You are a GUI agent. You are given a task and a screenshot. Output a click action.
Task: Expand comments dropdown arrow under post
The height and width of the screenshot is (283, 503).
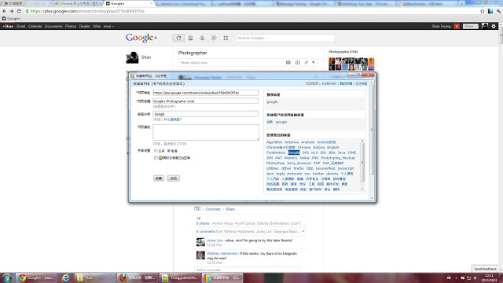point(303,231)
